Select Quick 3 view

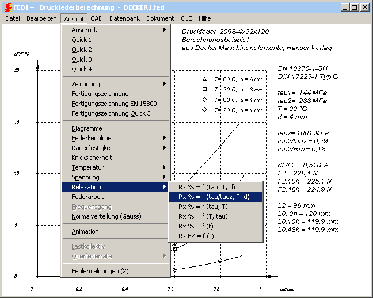click(x=82, y=59)
